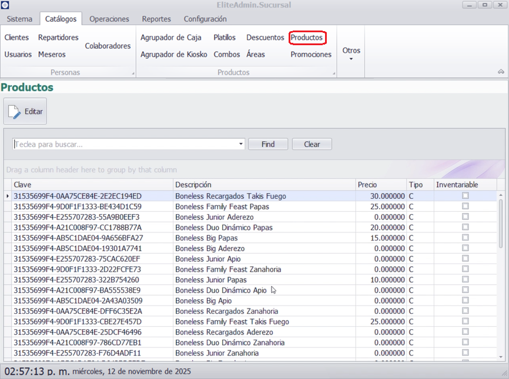Click the EliteAdmin app icon in title bar
Viewport: 509px width, 379px height.
tap(5, 5)
